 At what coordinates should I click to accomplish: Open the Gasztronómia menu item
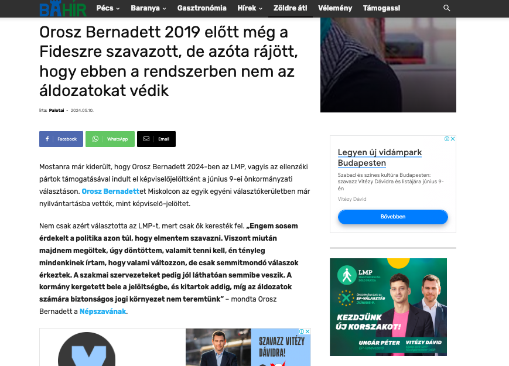[202, 8]
